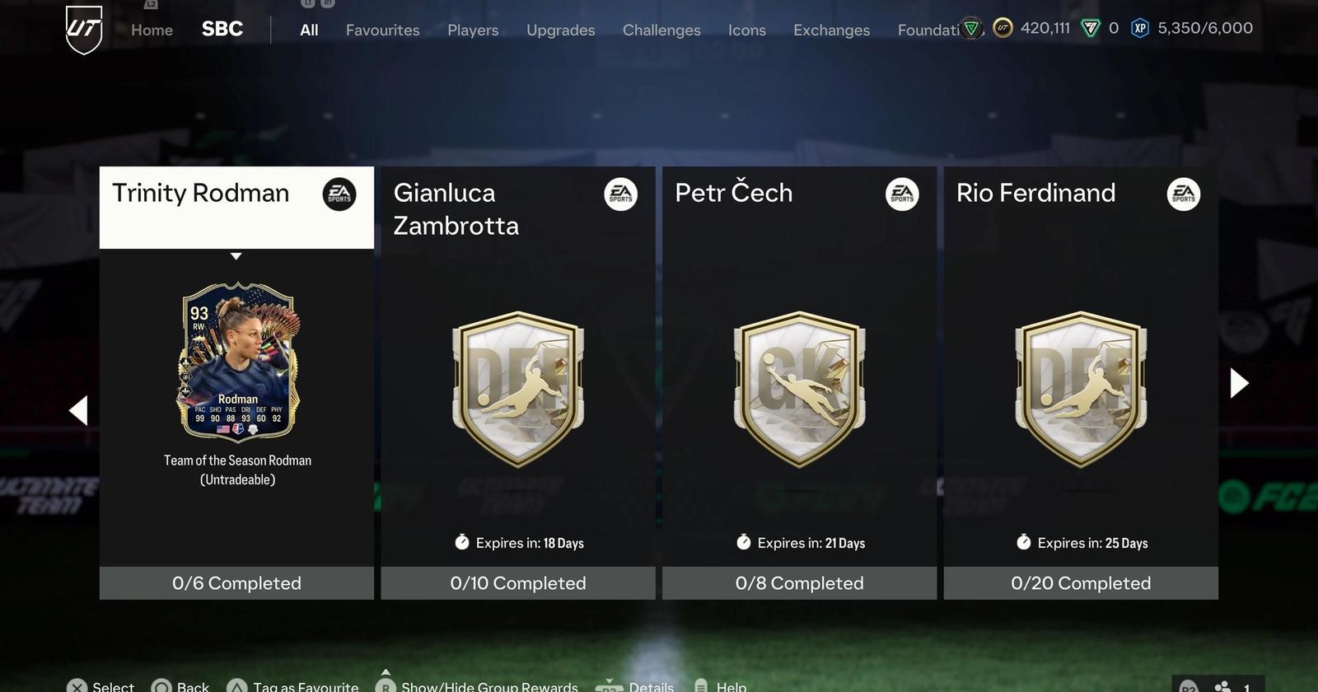Image resolution: width=1318 pixels, height=692 pixels.
Task: Return to Home menu item
Action: (152, 30)
